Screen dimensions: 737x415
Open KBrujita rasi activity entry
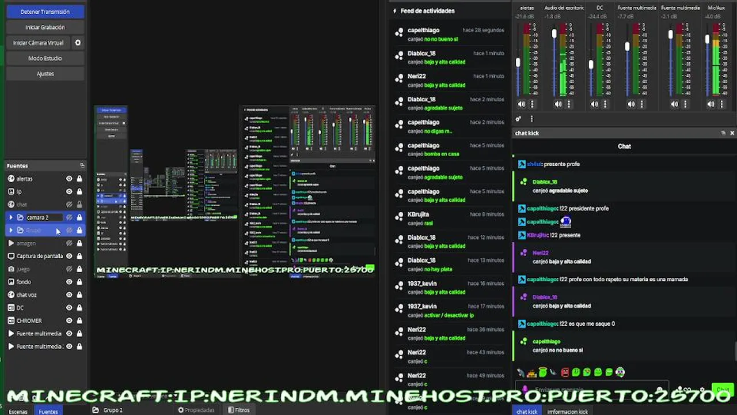450,218
